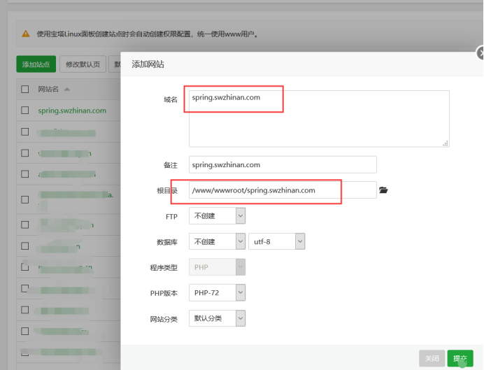Click the green 添加站点 button
Image resolution: width=484 pixels, height=370 pixels.
(36, 64)
